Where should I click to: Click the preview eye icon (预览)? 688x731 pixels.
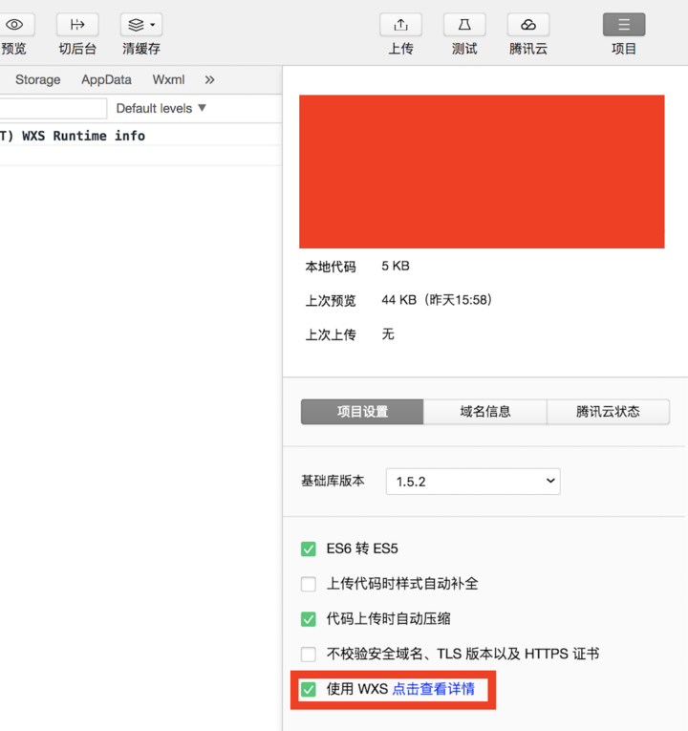pos(14,25)
